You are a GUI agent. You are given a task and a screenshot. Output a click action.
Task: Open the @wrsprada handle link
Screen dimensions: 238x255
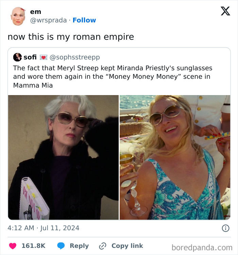coord(48,20)
